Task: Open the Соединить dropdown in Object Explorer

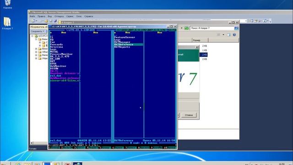Action: pyautogui.click(x=38, y=31)
